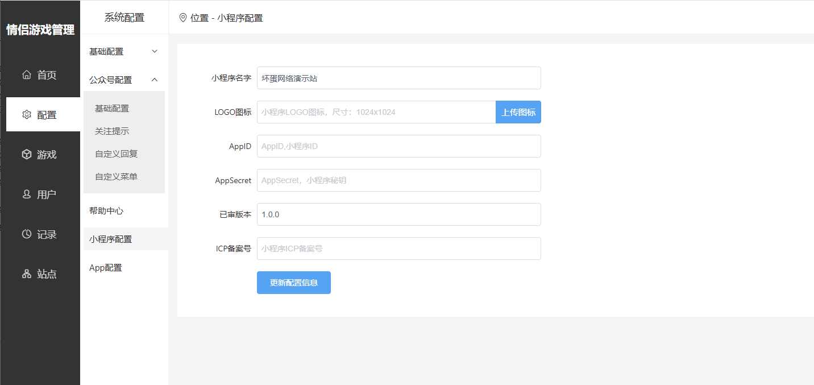Collapse the 公众号配置 chevron

coord(155,80)
